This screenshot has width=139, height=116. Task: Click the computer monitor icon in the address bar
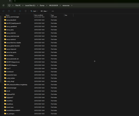point(9,5)
